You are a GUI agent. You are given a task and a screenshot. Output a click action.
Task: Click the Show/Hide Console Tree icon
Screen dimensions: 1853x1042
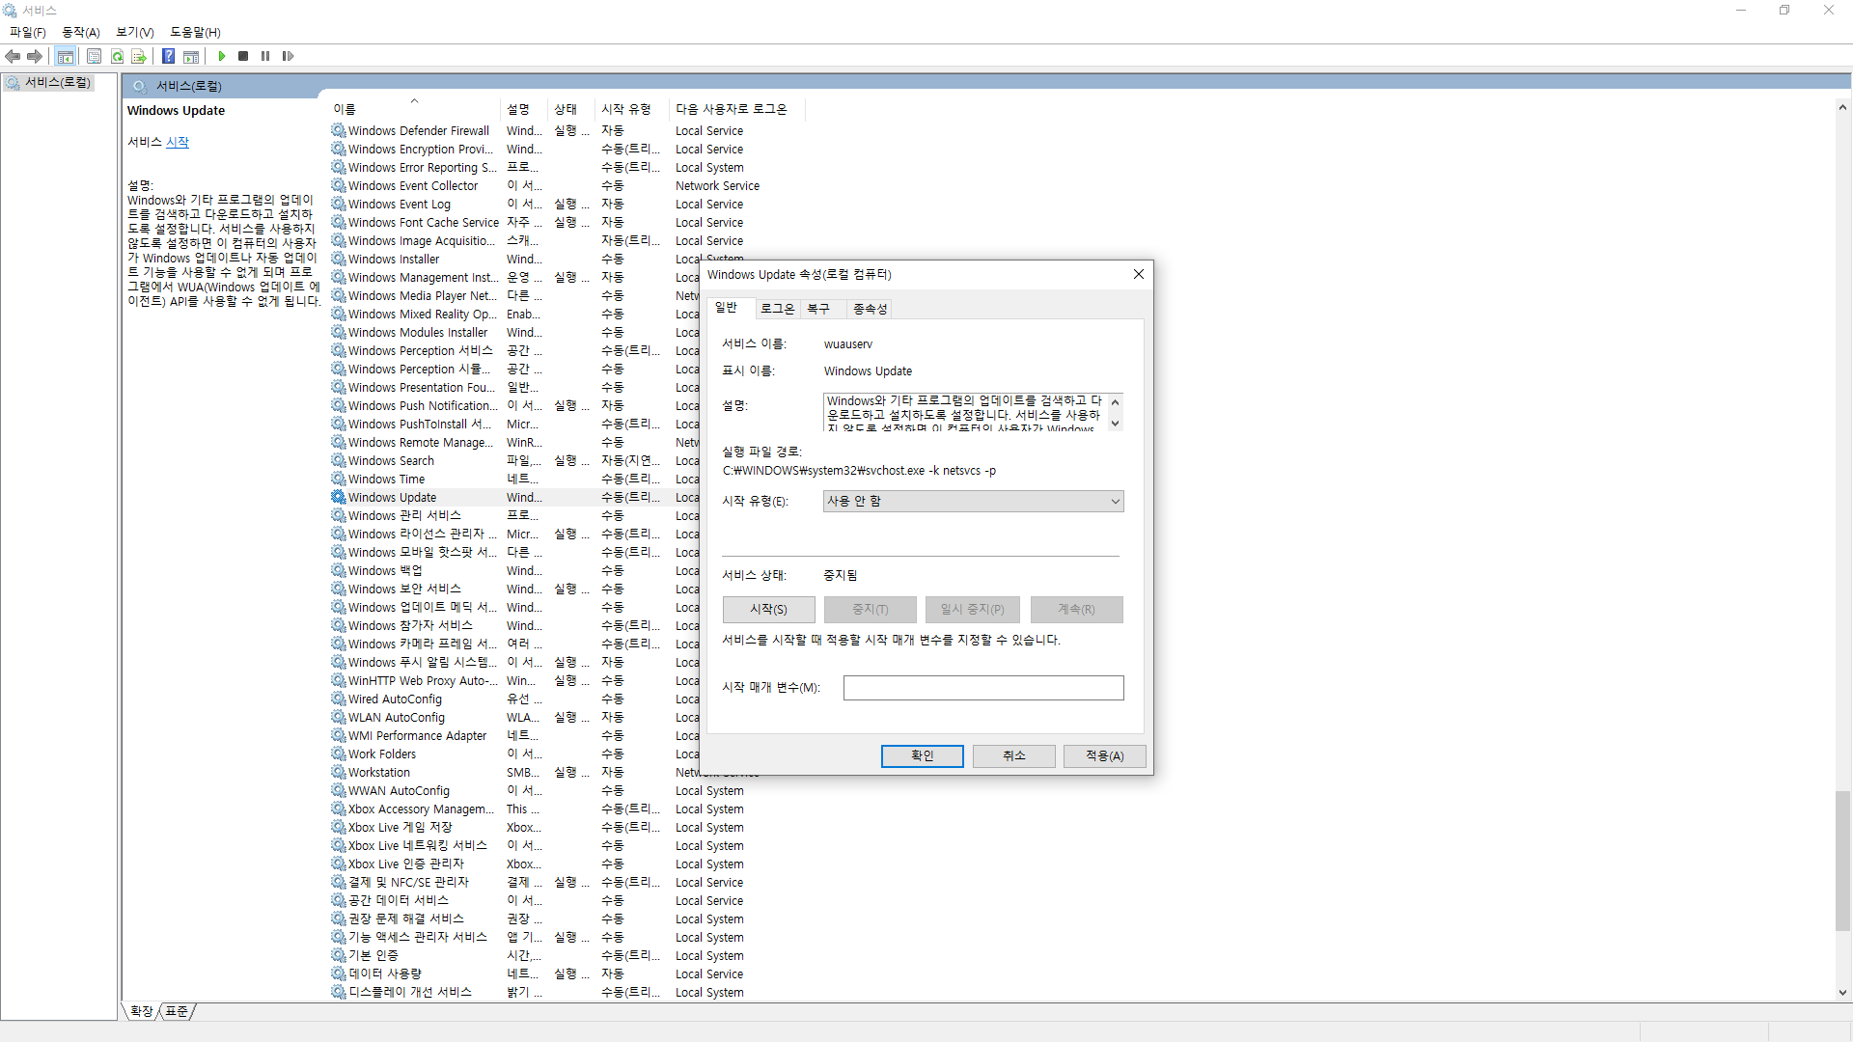click(65, 56)
